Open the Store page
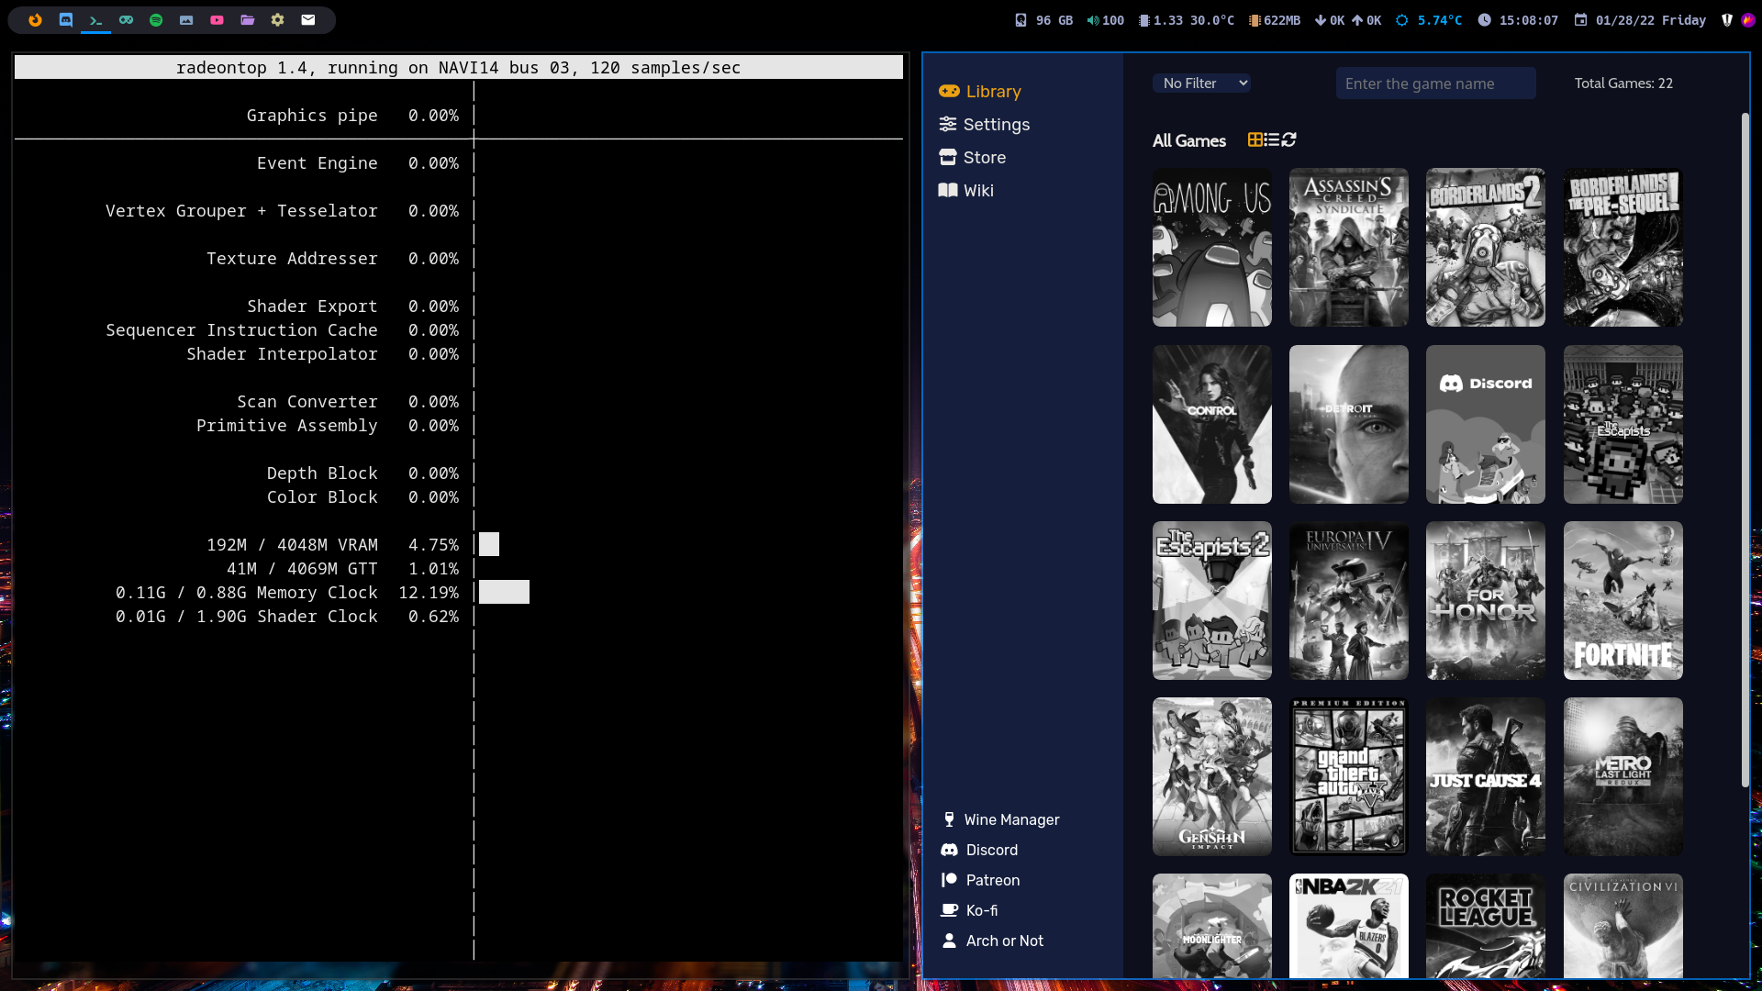Screen dimensions: 1762x991 tap(984, 158)
